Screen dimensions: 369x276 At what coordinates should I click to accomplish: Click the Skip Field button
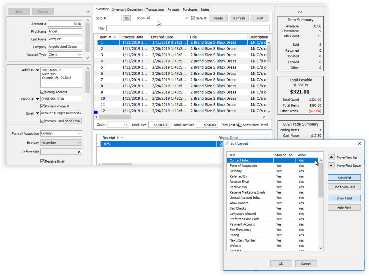344,178
